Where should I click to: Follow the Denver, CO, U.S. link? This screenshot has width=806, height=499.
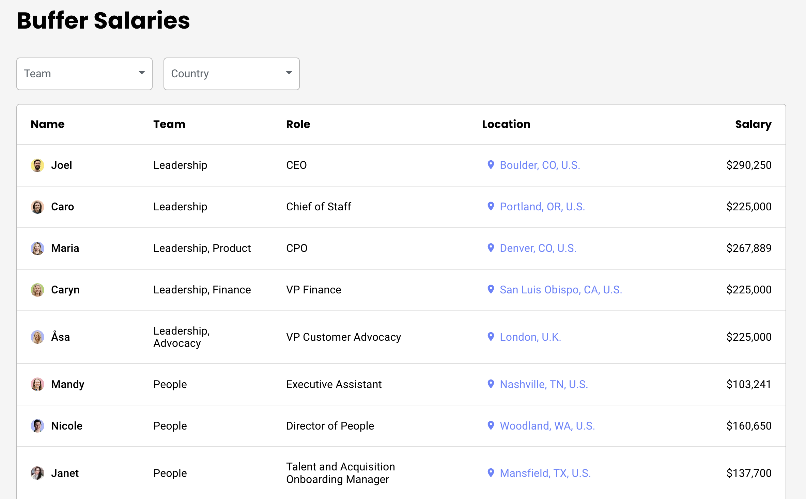click(x=538, y=248)
